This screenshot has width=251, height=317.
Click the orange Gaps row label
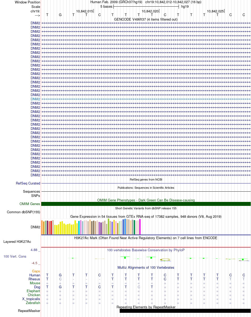[36, 271]
